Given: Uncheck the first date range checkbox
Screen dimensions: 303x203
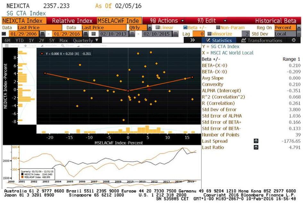Looking at the screenshot, I should [4, 34].
